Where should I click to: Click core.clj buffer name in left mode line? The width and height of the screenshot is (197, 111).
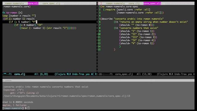coord(20,74)
